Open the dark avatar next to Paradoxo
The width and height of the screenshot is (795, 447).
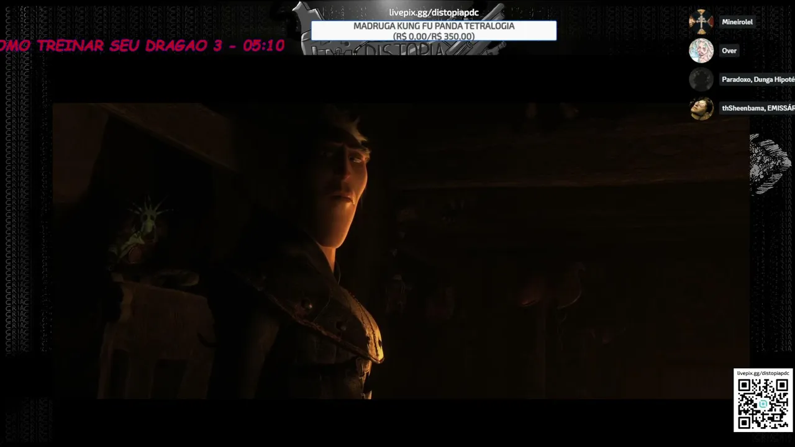point(701,79)
